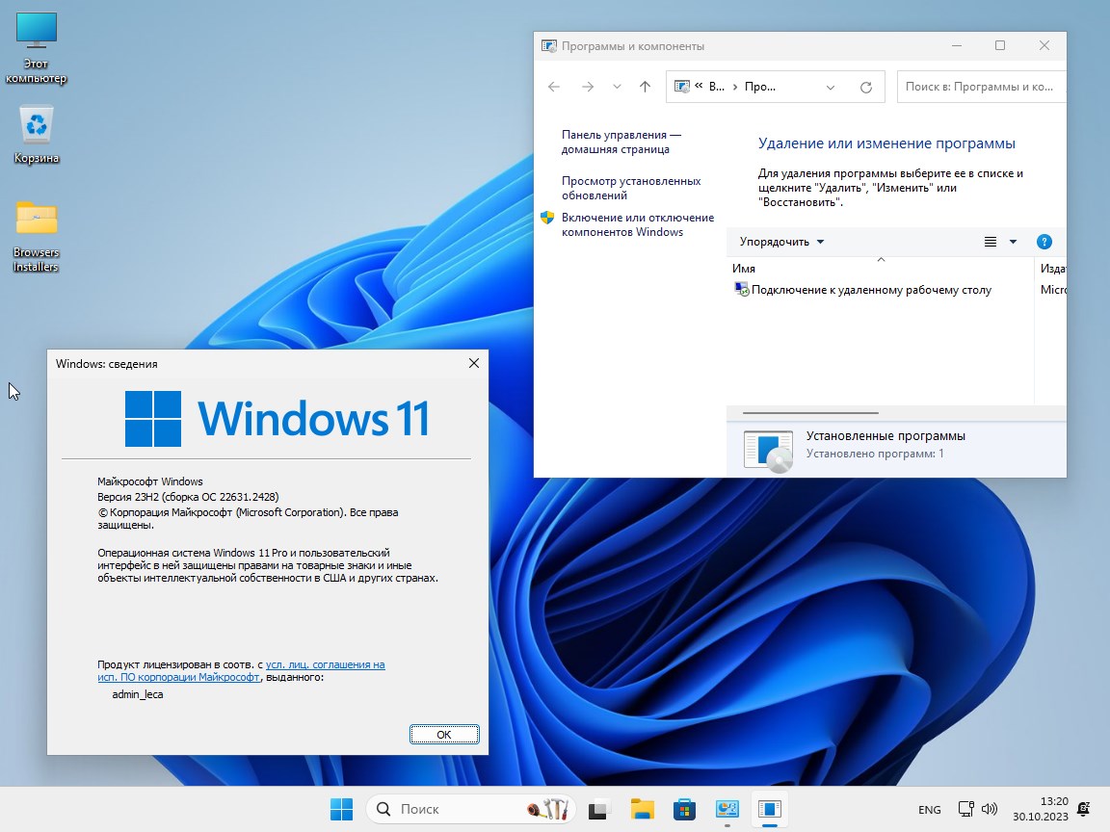This screenshot has width=1110, height=832.
Task: Maximize the Программы и компоненты window
Action: pyautogui.click(x=999, y=45)
